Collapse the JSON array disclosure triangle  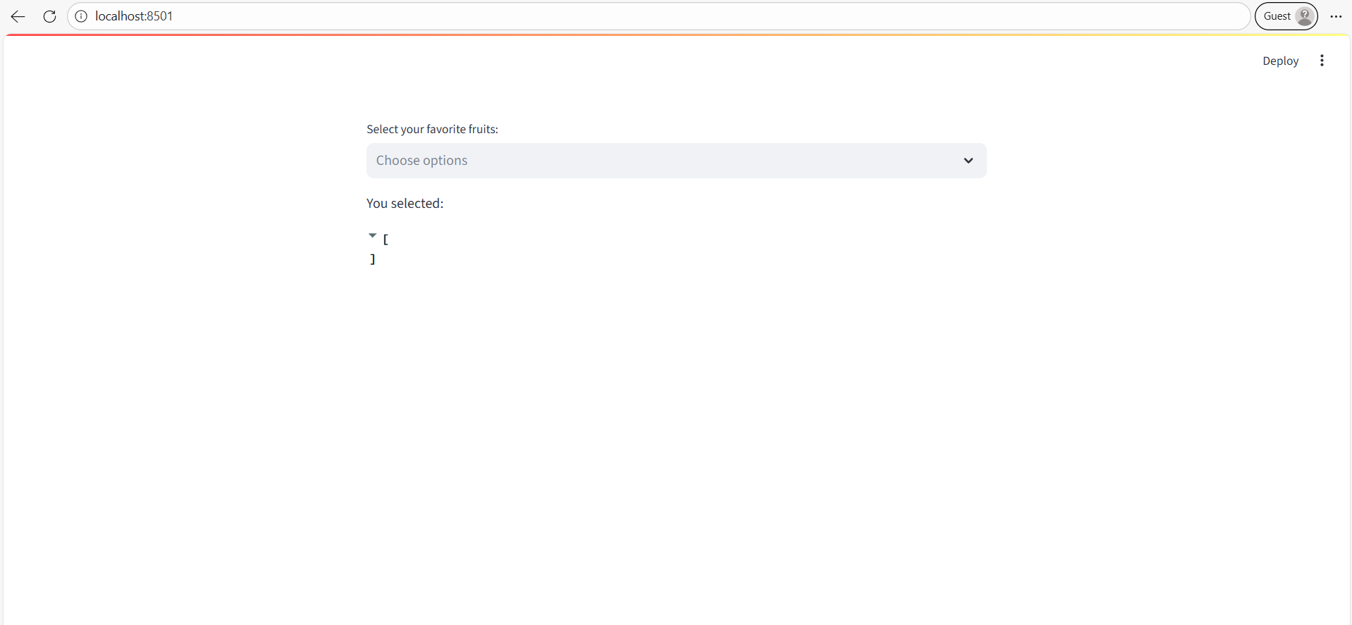tap(372, 236)
